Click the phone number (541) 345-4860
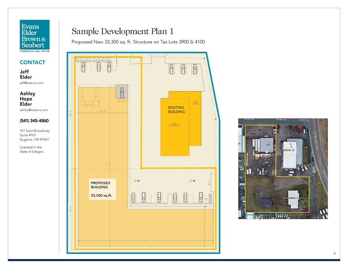This screenshot has width=348, height=269. pos(34,121)
